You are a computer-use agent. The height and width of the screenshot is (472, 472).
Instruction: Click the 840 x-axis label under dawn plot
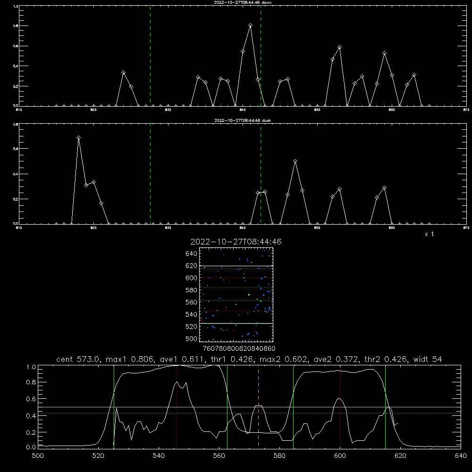point(243,110)
